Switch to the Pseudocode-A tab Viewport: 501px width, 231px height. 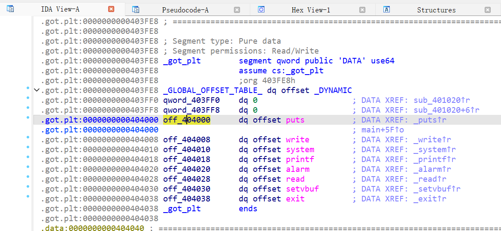coord(185,10)
